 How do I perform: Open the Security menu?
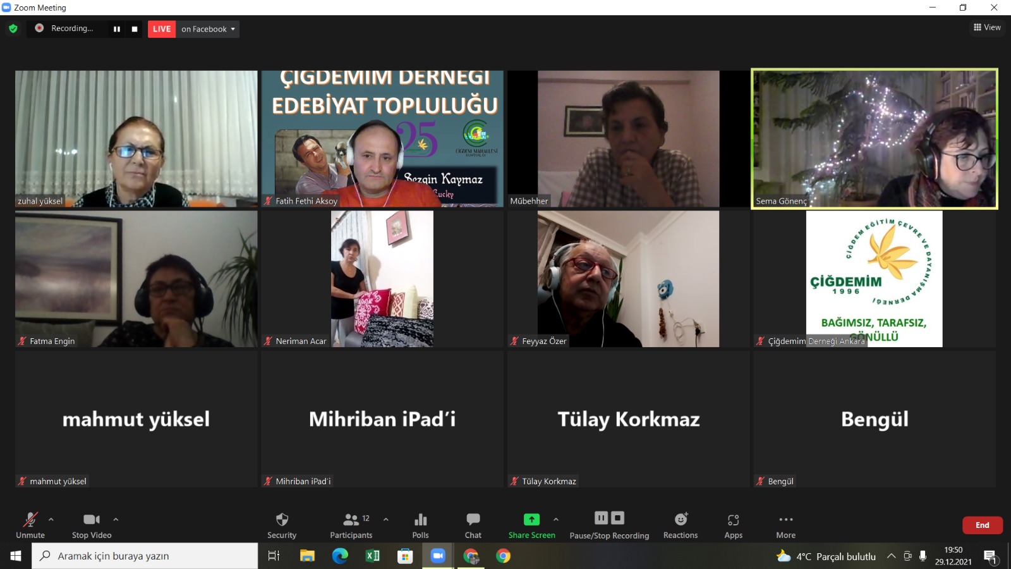point(282,525)
